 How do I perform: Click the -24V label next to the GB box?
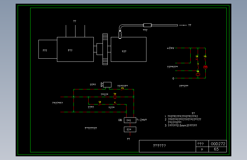click(142, 120)
